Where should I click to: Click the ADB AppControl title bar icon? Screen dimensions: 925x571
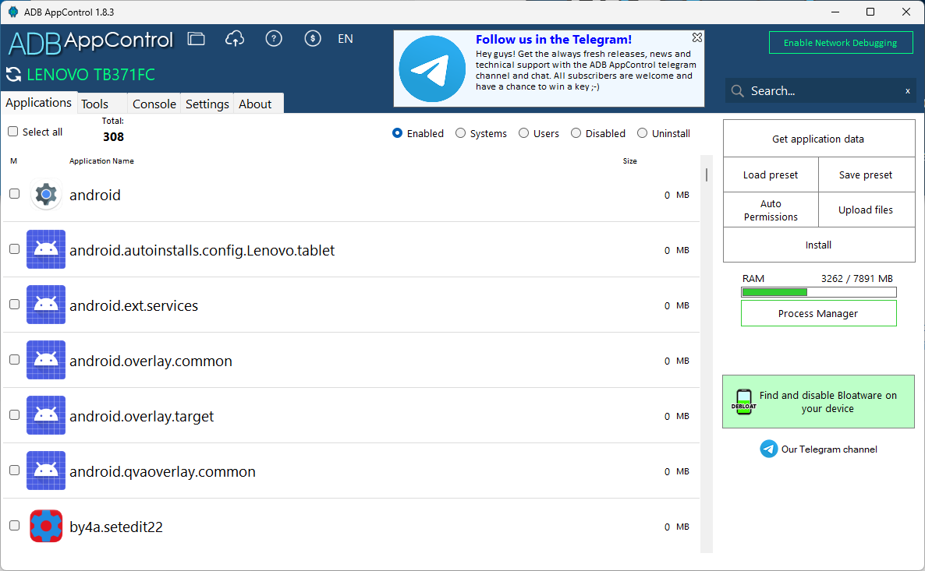pos(13,12)
